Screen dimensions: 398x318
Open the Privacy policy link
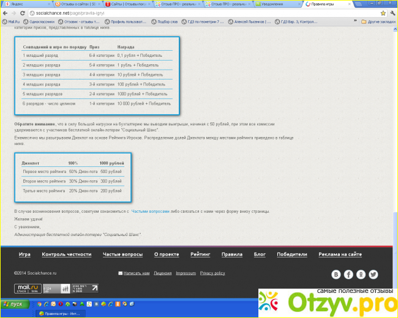(212, 273)
